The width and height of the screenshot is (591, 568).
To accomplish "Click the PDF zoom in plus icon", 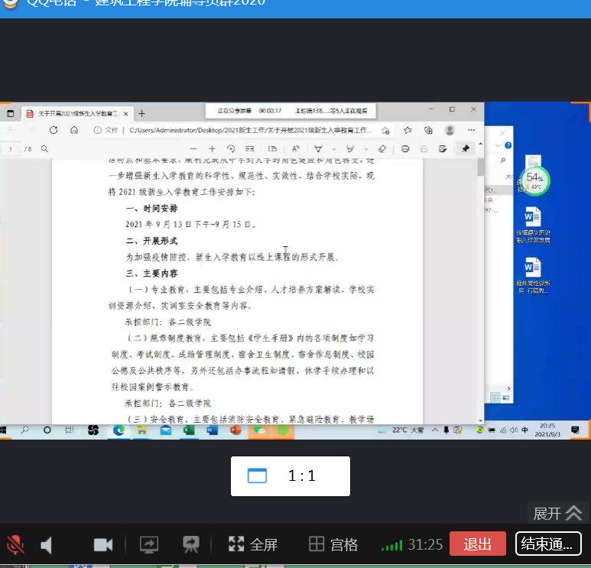I will click(212, 148).
